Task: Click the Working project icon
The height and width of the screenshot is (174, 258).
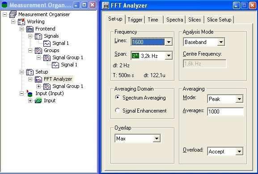Action: pos(21,22)
